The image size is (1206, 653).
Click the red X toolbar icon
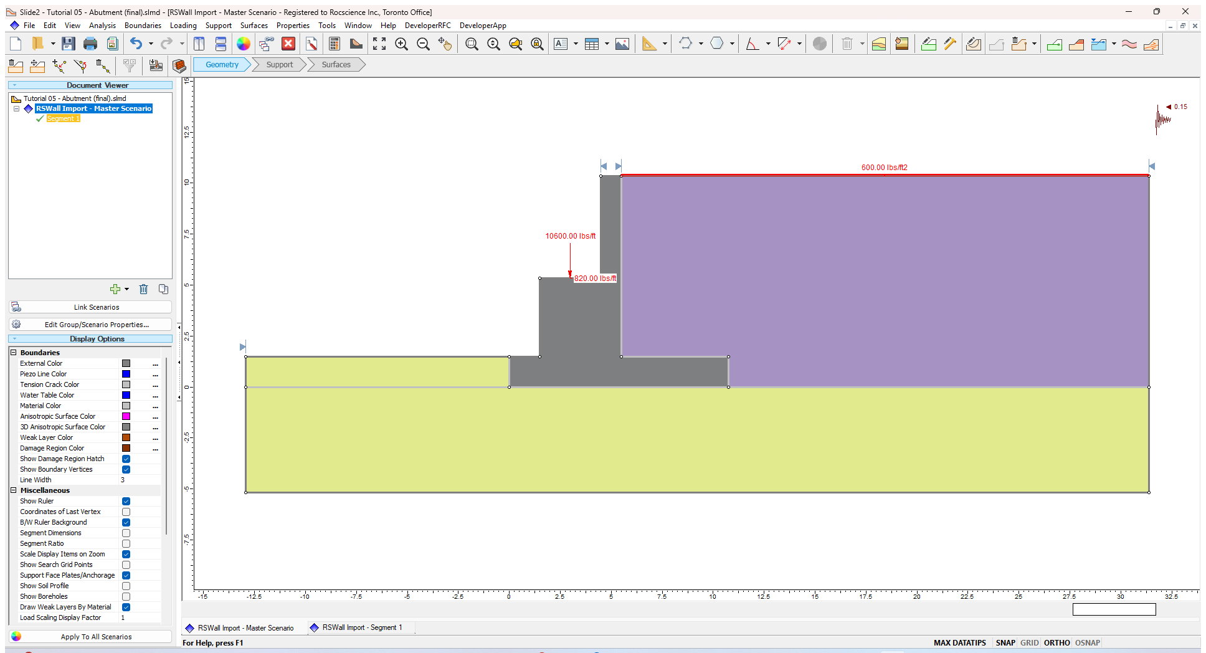[288, 44]
